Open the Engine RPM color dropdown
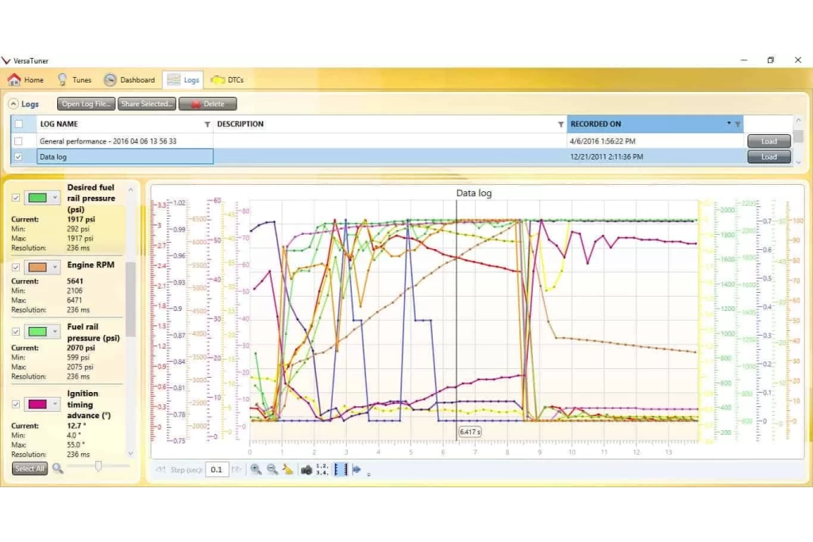Image resolution: width=813 pixels, height=542 pixels. (x=55, y=267)
